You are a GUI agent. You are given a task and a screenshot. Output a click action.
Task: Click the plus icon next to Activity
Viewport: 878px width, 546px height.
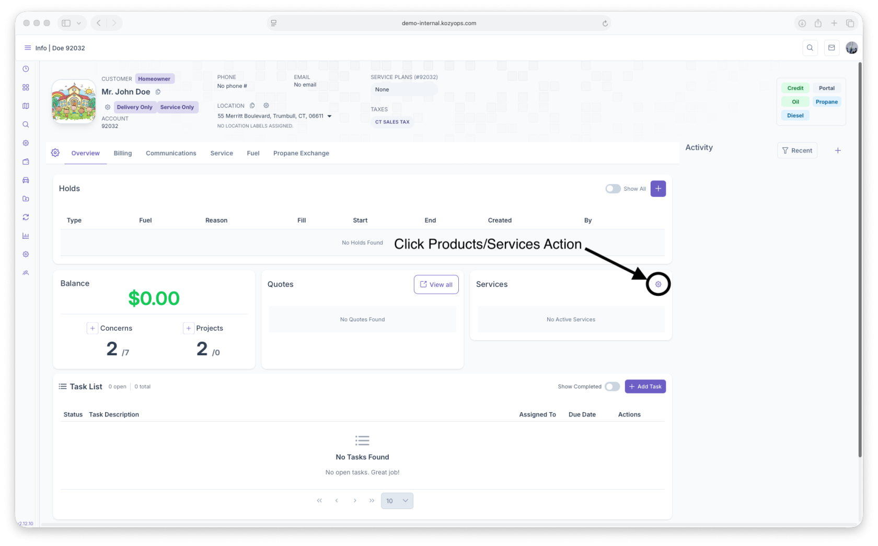pos(838,150)
